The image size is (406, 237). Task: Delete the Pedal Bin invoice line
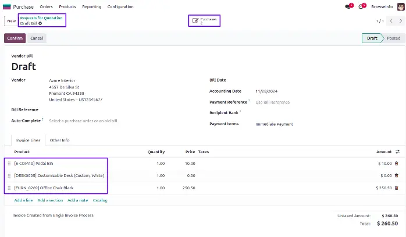point(397,164)
